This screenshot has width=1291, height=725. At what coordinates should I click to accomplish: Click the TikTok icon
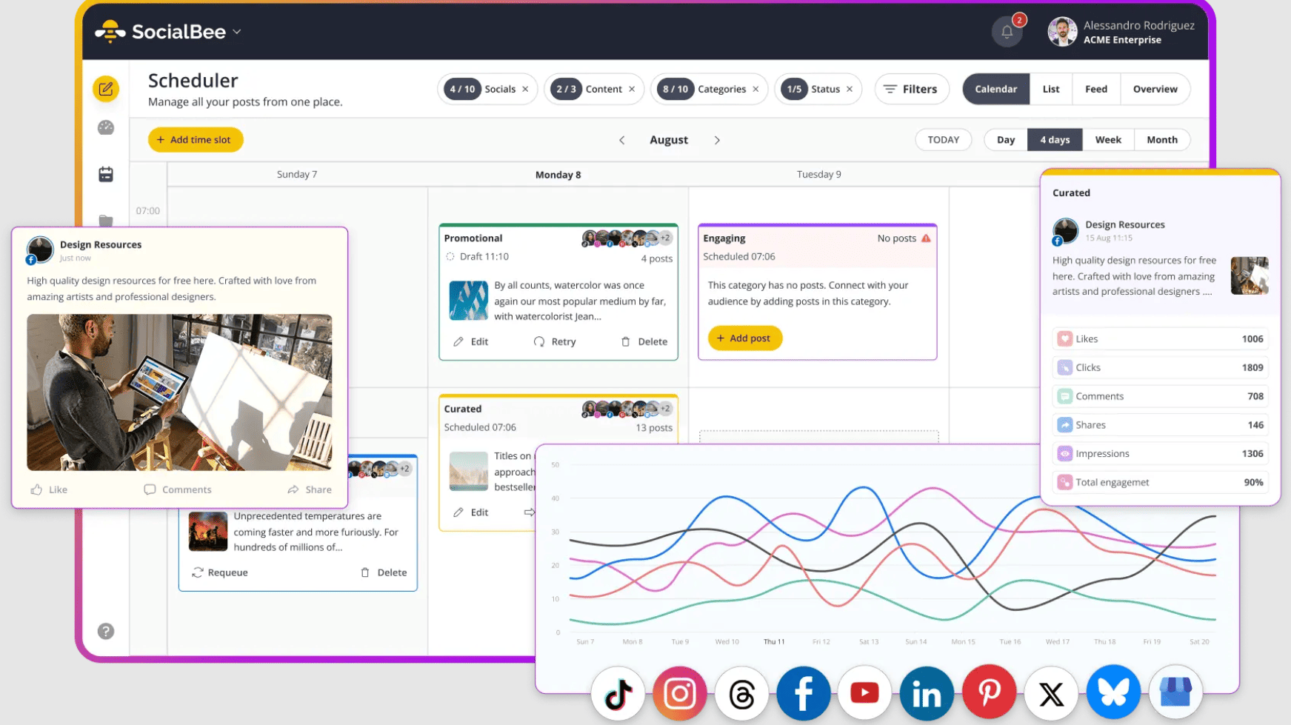(618, 694)
